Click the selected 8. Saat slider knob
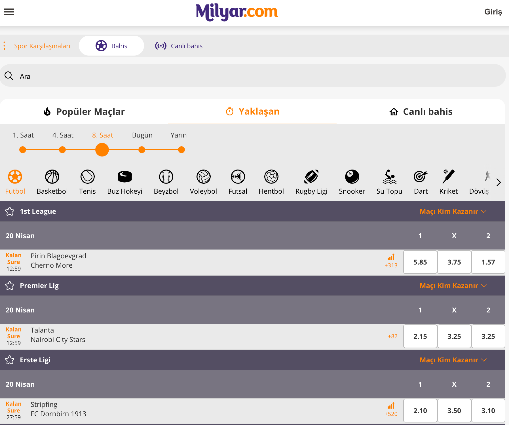This screenshot has width=509, height=425. tap(102, 150)
